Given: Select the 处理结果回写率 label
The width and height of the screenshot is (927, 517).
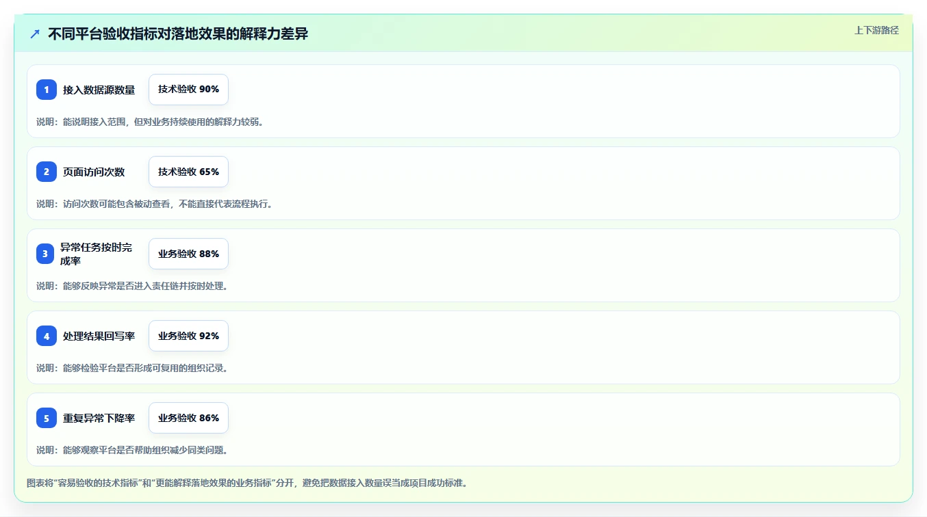Looking at the screenshot, I should point(99,336).
